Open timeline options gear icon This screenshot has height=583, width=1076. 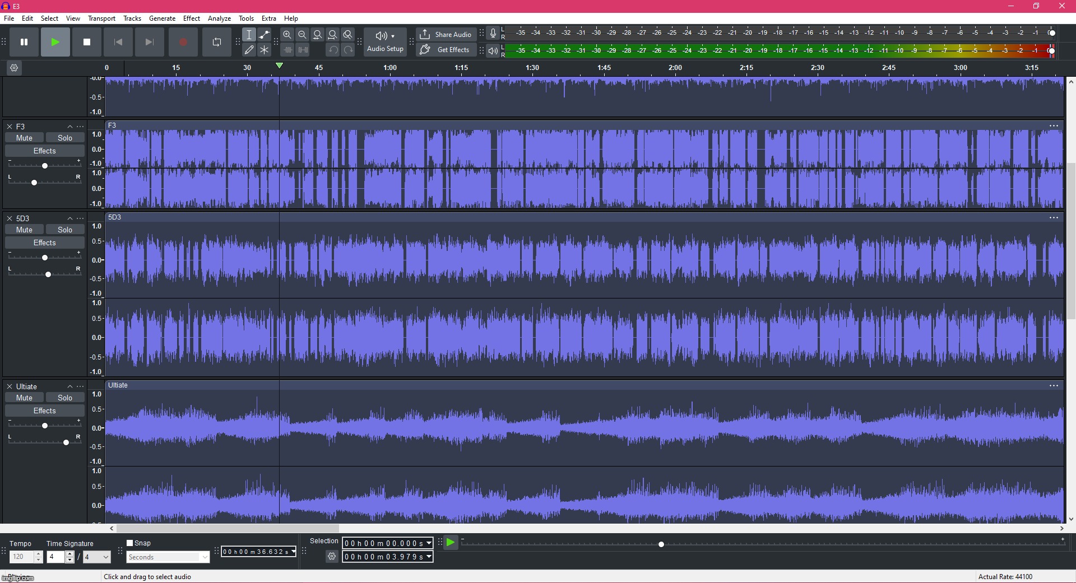[x=14, y=68]
